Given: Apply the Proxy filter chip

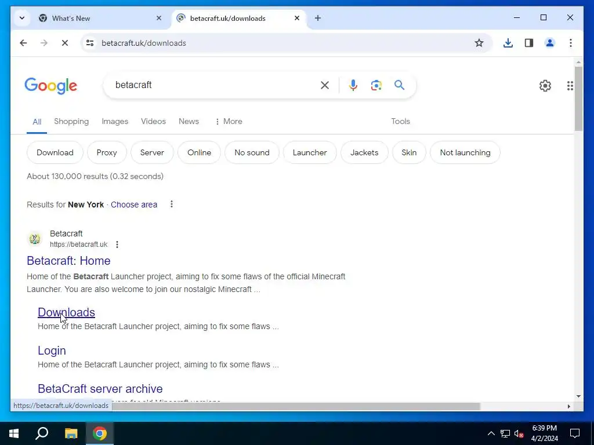Looking at the screenshot, I should click(107, 152).
